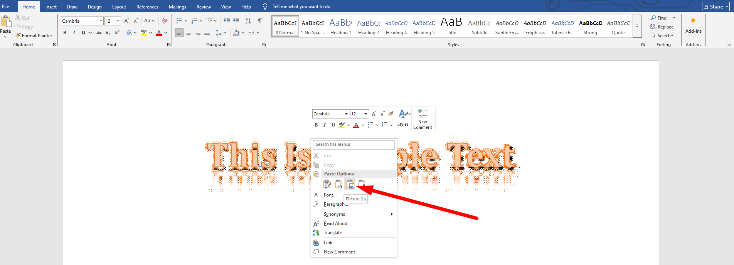Expand the Styles gallery more button
The height and width of the screenshot is (265, 734).
[x=637, y=26]
